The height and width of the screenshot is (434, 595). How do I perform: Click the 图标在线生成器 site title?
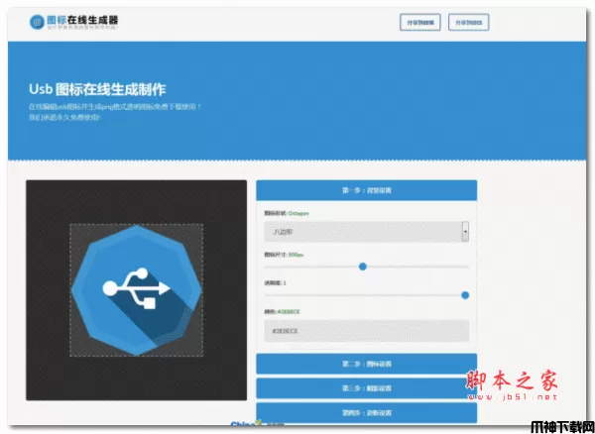82,20
